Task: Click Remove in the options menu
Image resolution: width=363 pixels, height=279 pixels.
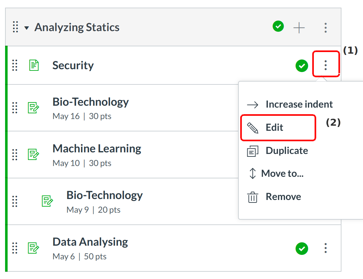Action: [283, 196]
